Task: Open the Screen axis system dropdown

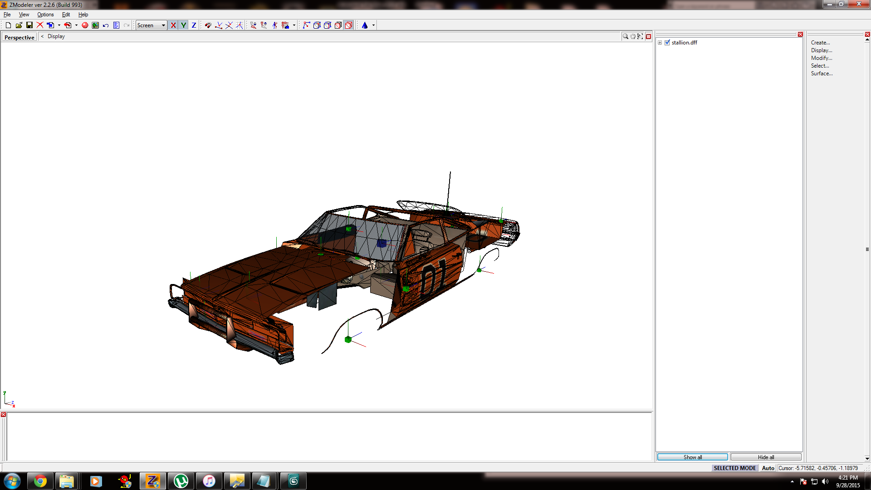Action: (x=152, y=25)
